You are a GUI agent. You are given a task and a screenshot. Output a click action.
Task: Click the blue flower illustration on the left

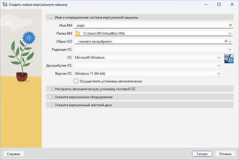[x=28, y=37]
